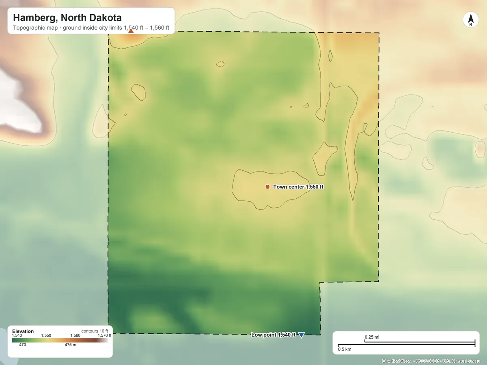Click the '0.25 mi' scale label
487x365 pixels.
(x=372, y=337)
